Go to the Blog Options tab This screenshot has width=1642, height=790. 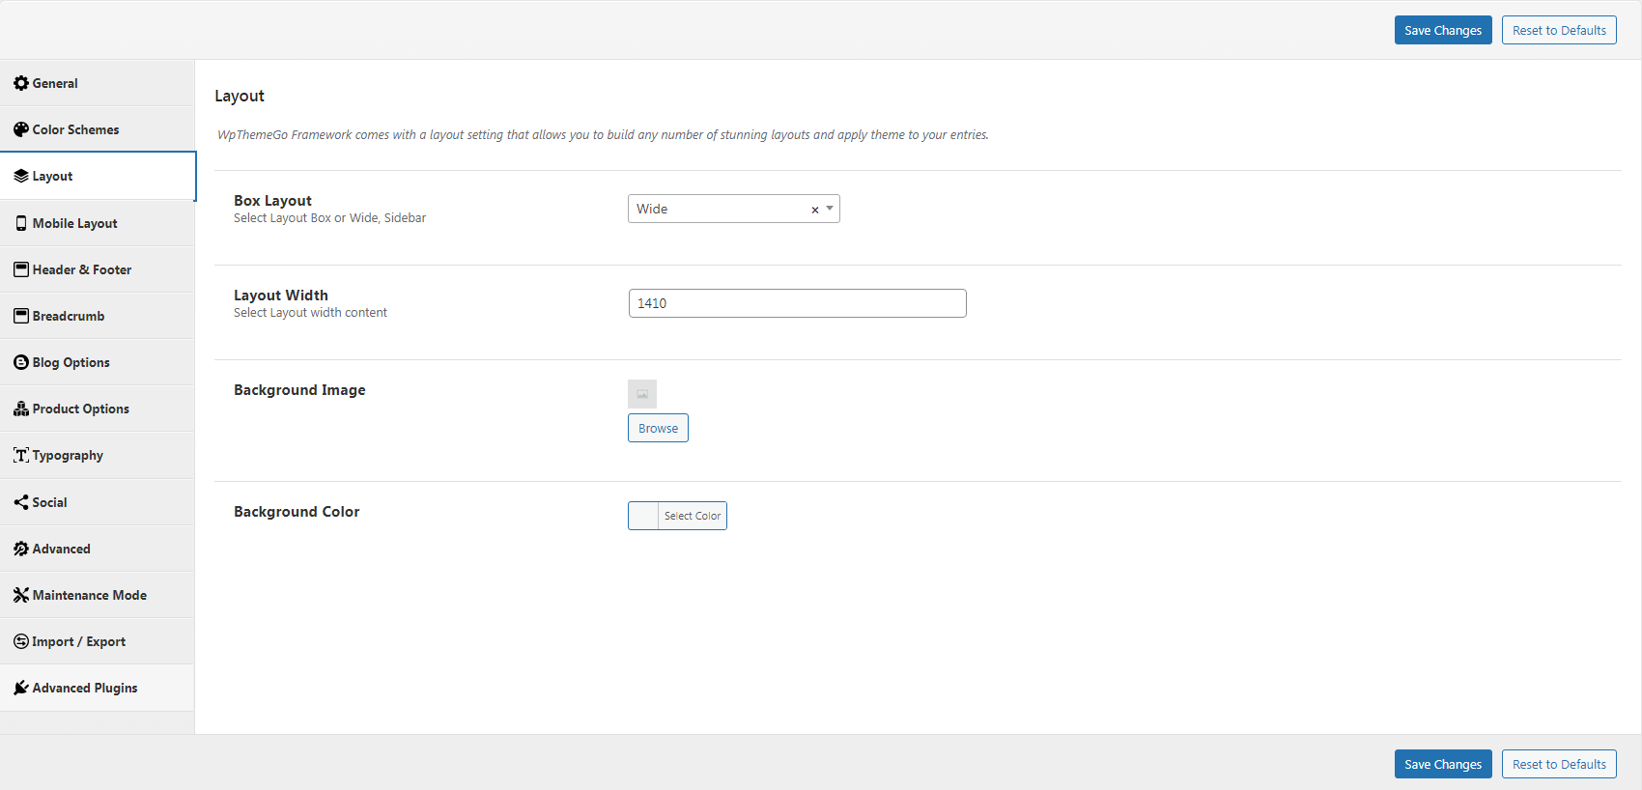point(71,362)
